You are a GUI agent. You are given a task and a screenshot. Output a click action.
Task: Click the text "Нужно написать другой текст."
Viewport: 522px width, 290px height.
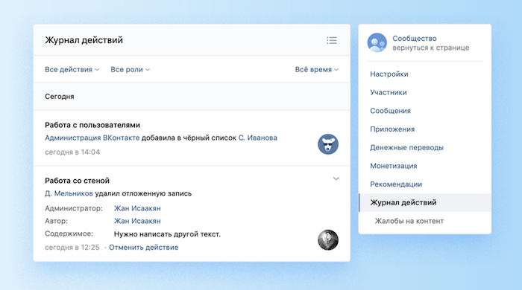coord(167,234)
